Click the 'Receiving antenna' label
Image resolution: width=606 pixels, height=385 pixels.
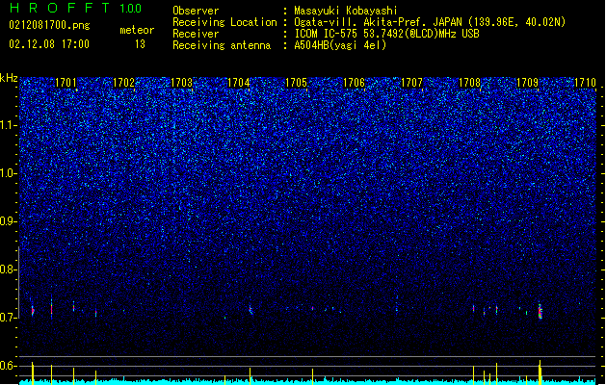222,45
